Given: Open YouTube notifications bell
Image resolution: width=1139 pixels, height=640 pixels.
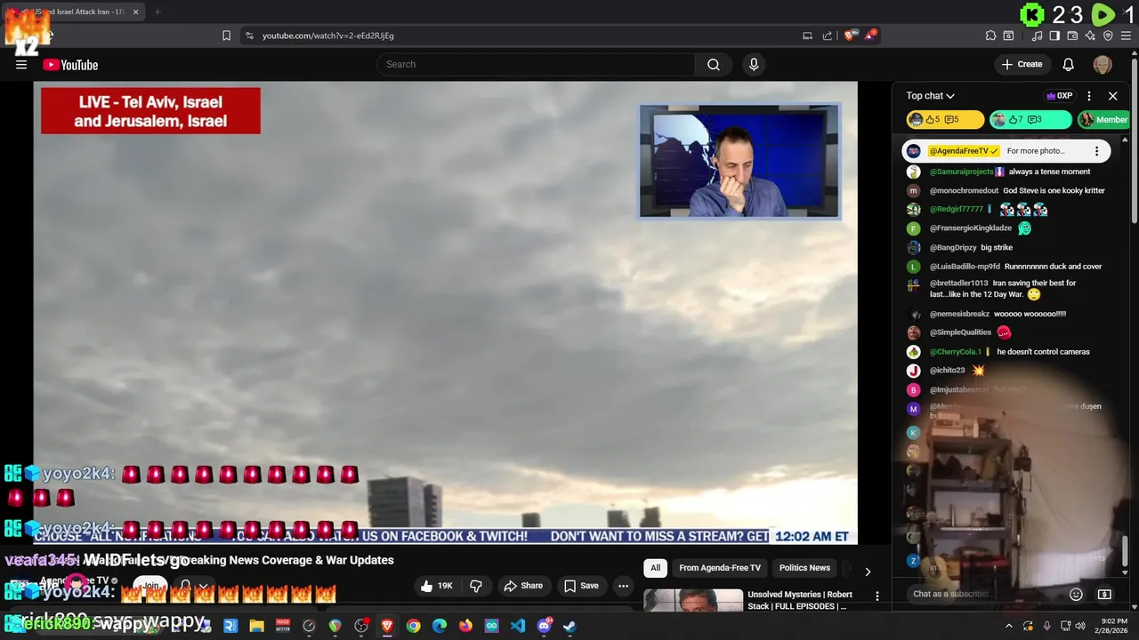Looking at the screenshot, I should 1069,64.
